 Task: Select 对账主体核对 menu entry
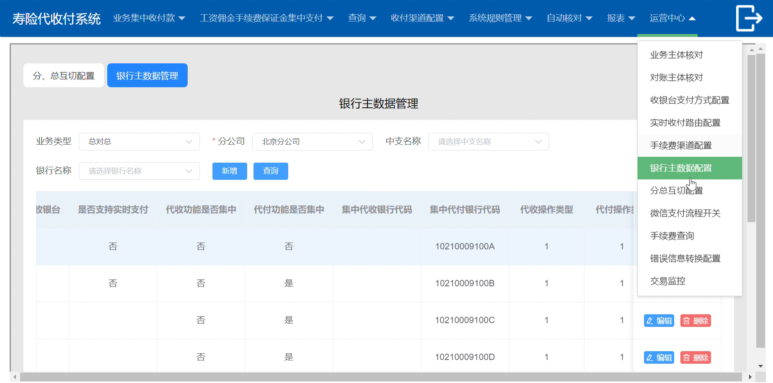[x=690, y=77]
